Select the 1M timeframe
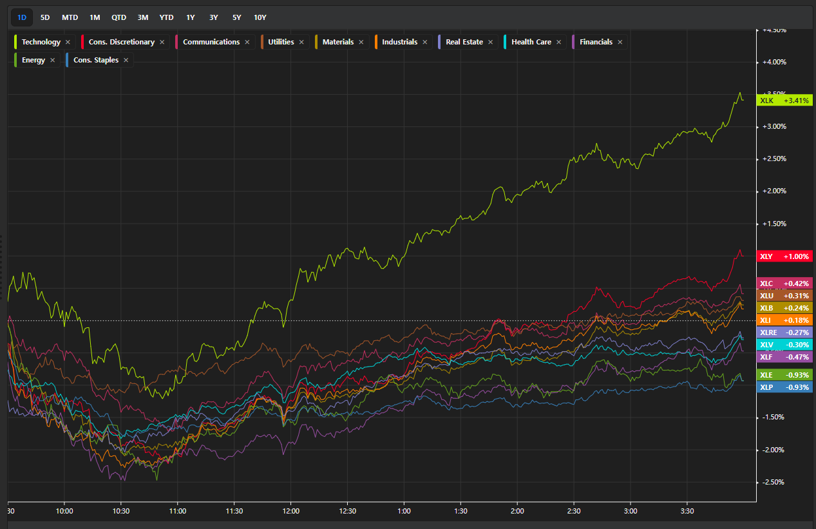Image resolution: width=816 pixels, height=529 pixels. click(x=95, y=17)
